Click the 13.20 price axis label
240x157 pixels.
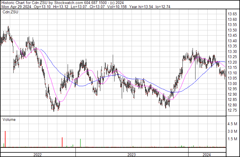(x=232, y=62)
